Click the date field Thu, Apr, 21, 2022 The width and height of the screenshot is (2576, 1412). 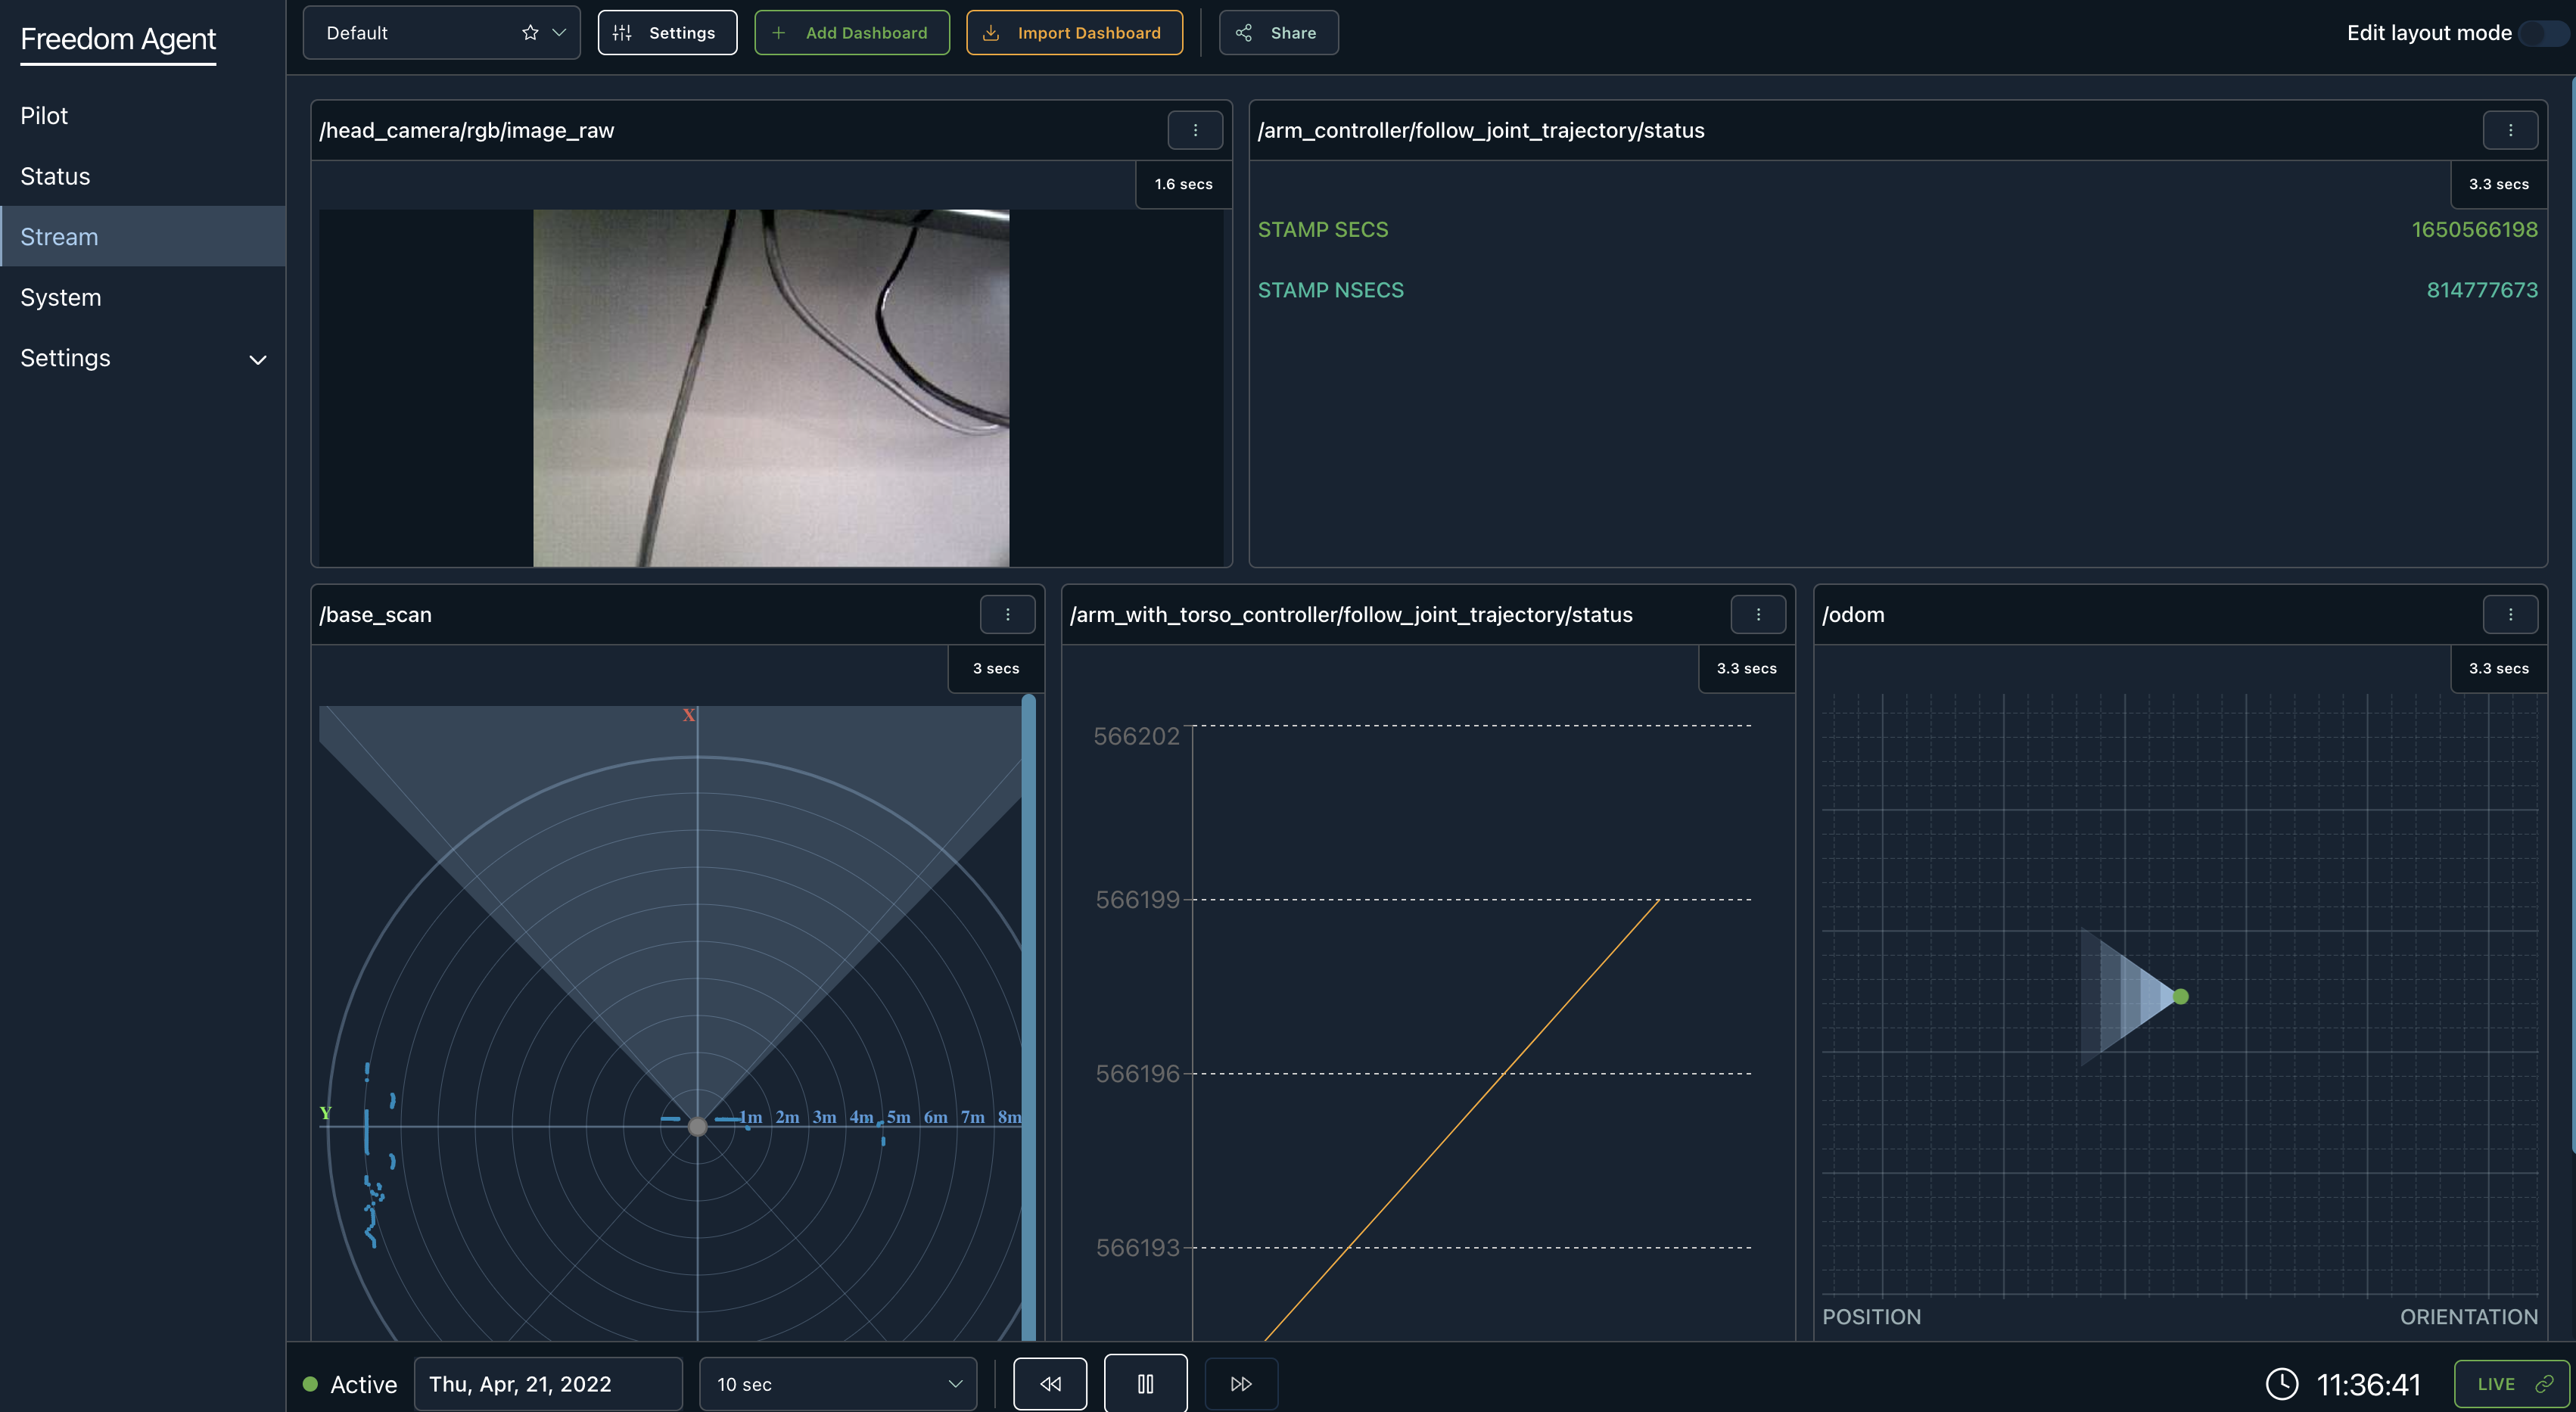tap(547, 1384)
